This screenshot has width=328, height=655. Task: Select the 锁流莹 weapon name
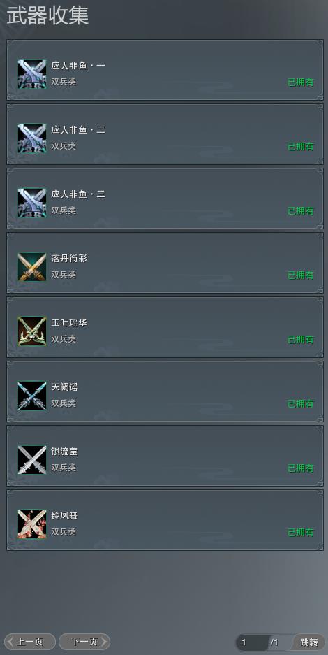click(65, 452)
